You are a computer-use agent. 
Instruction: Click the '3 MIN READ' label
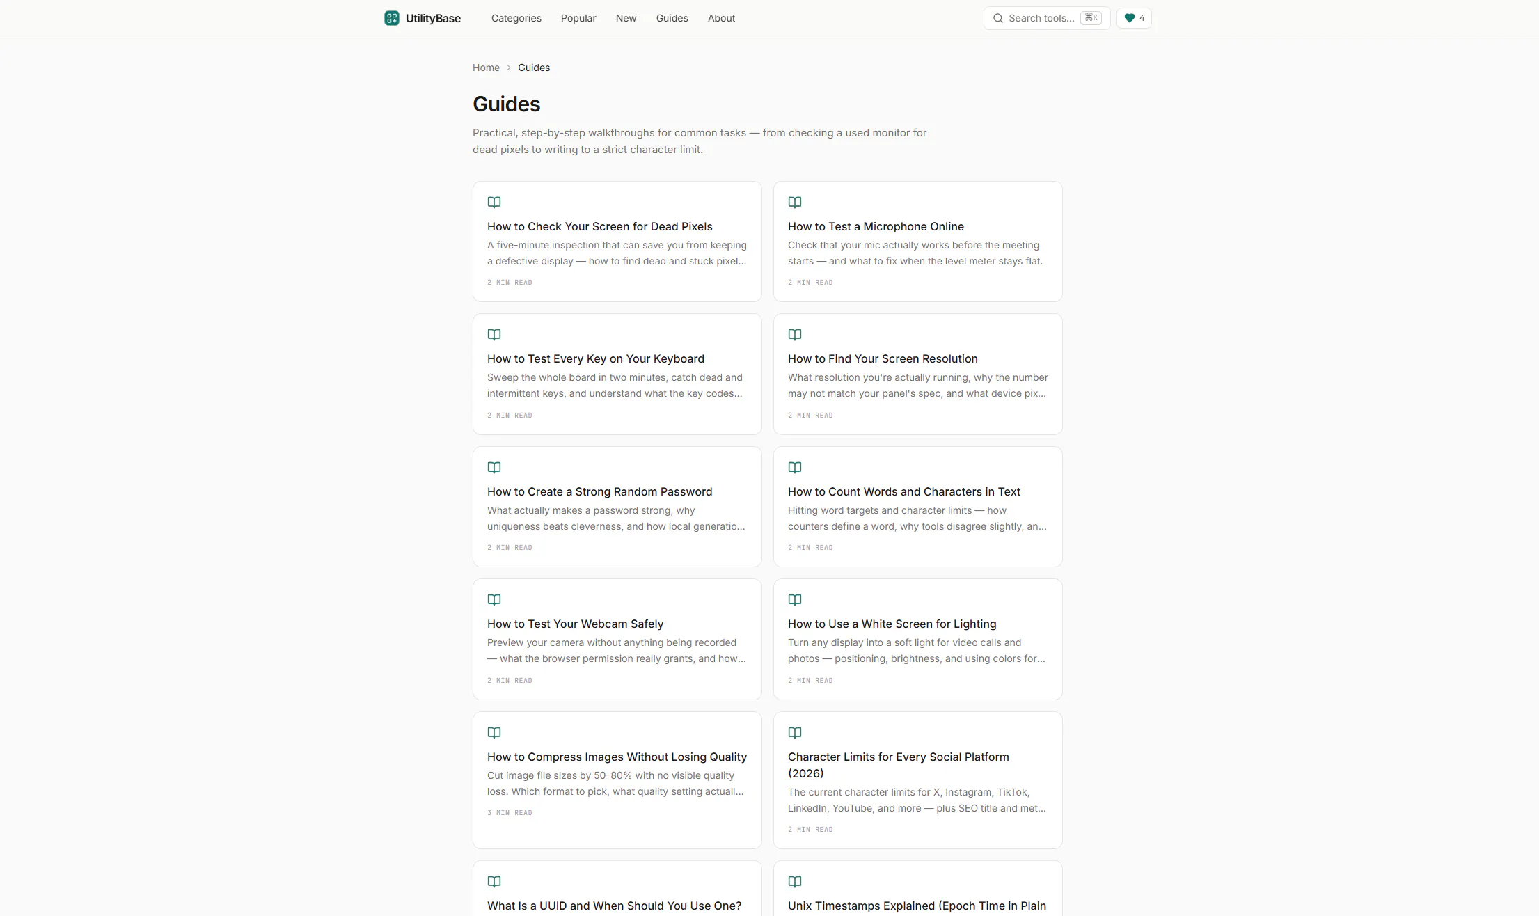pyautogui.click(x=510, y=813)
